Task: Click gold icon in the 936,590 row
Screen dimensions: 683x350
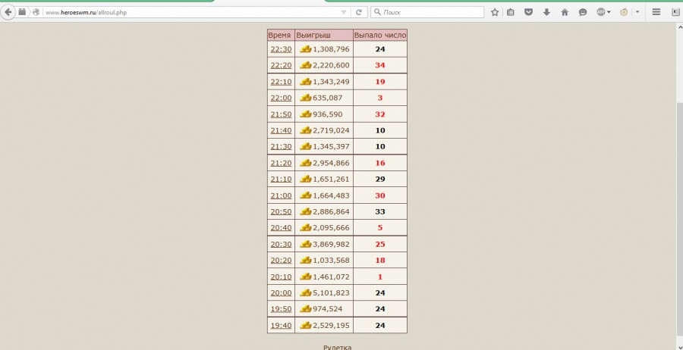Action: [x=307, y=114]
